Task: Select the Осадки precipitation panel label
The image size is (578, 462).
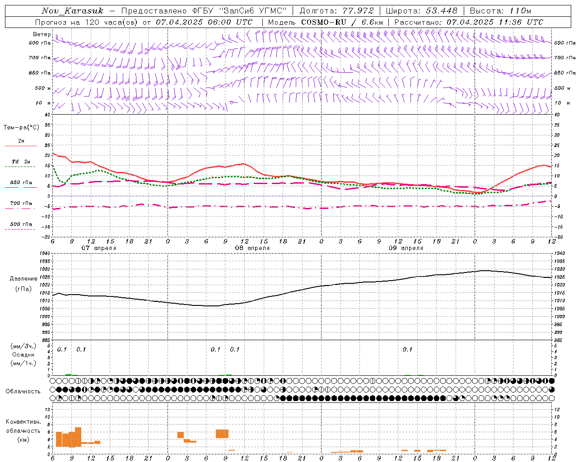Action: coord(23,355)
